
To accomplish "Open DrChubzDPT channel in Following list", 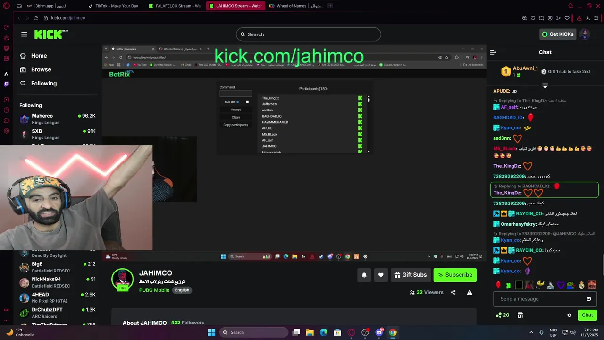I will click(57, 313).
